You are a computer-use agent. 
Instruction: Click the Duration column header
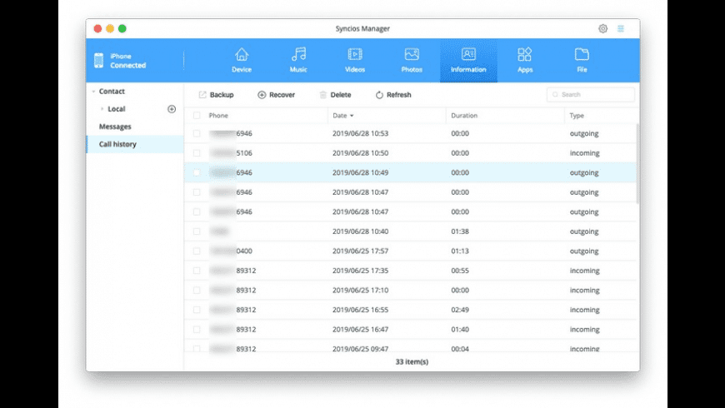pos(464,116)
